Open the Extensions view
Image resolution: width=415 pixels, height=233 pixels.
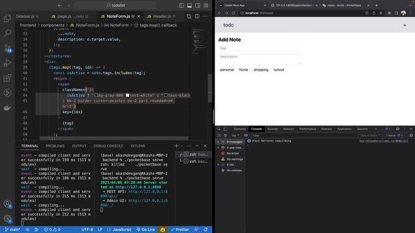coord(7,78)
